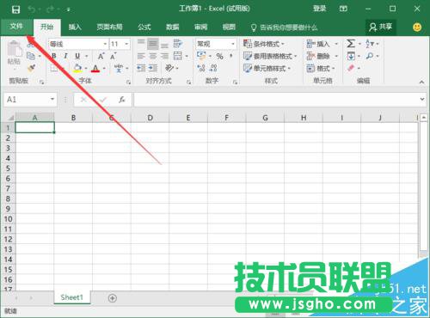Open the 数据 (Data) tab

point(173,28)
